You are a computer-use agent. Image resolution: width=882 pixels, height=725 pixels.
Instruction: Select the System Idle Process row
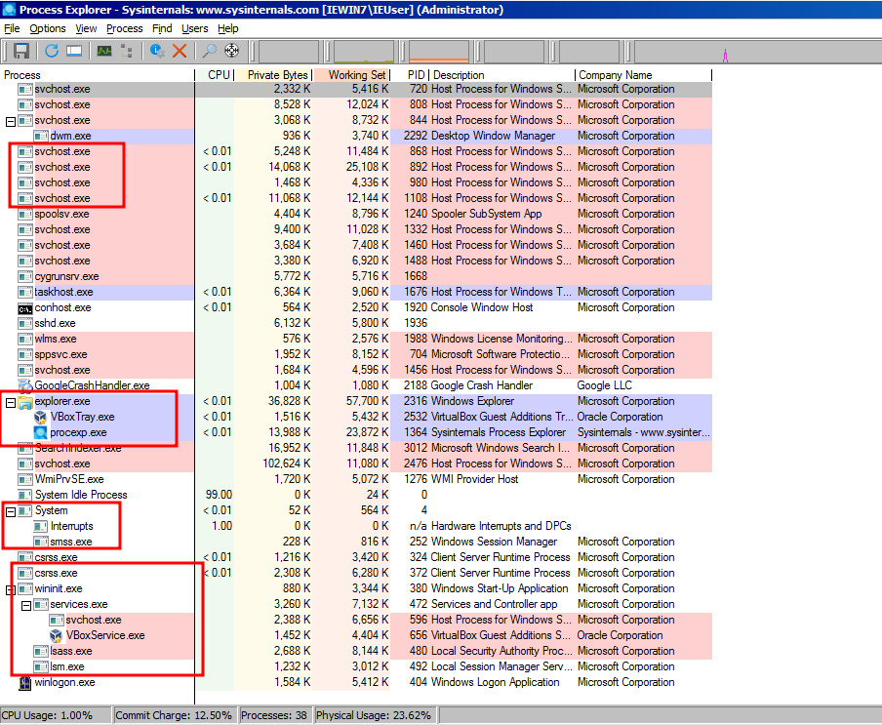[x=356, y=495]
